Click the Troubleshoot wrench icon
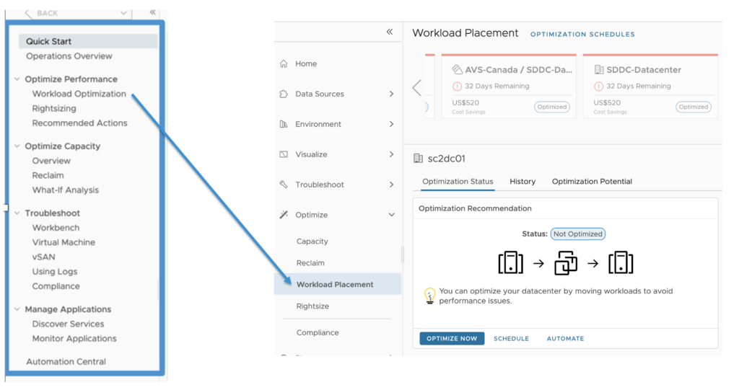Screen dimensions: 739x390 284,185
